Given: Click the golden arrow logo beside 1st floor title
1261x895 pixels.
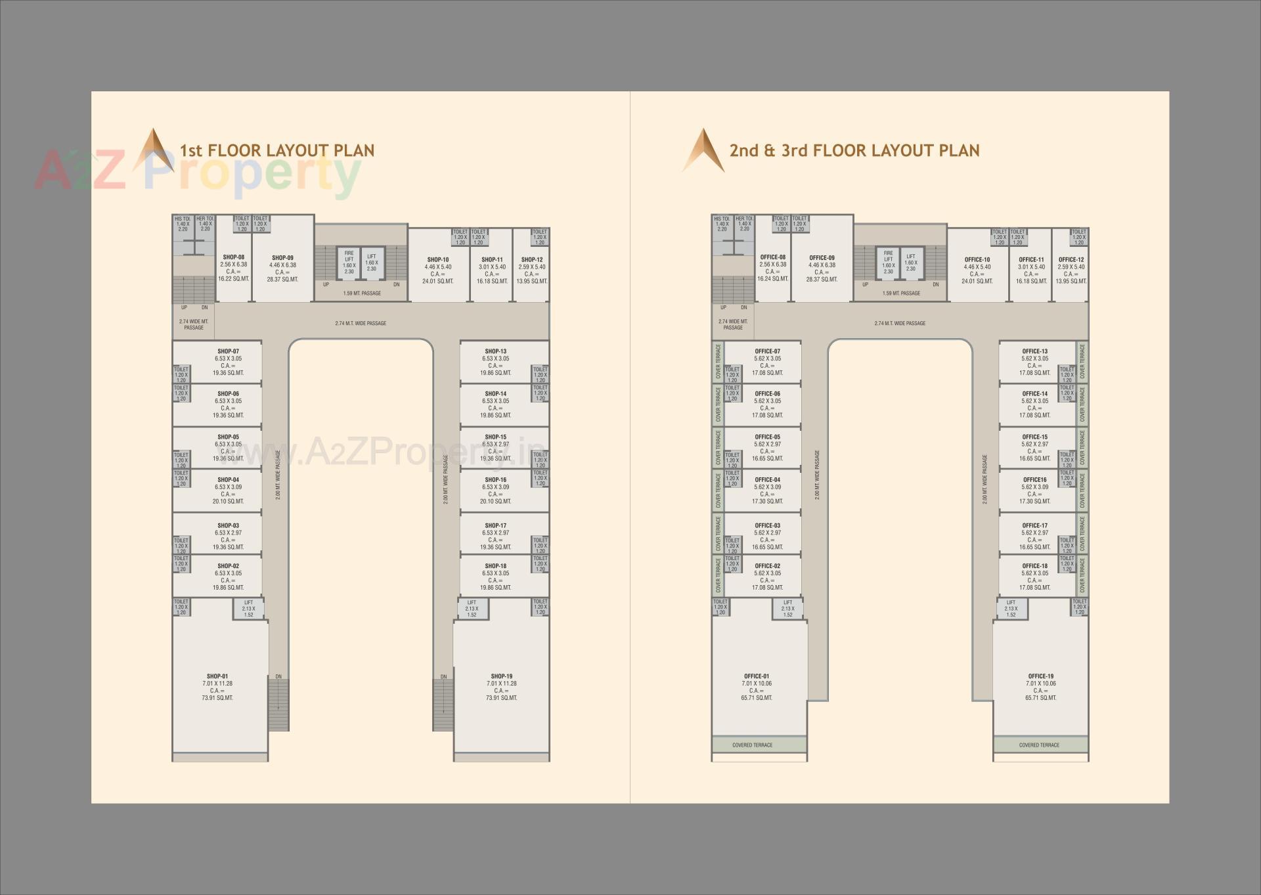Looking at the screenshot, I should 154,150.
